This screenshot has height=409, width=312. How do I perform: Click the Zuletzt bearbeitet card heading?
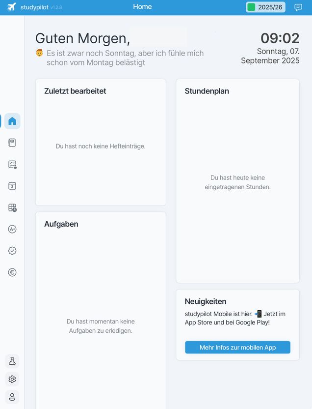75,91
